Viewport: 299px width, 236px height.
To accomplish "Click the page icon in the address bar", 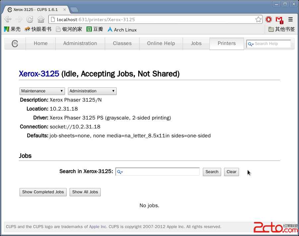I will 53,20.
